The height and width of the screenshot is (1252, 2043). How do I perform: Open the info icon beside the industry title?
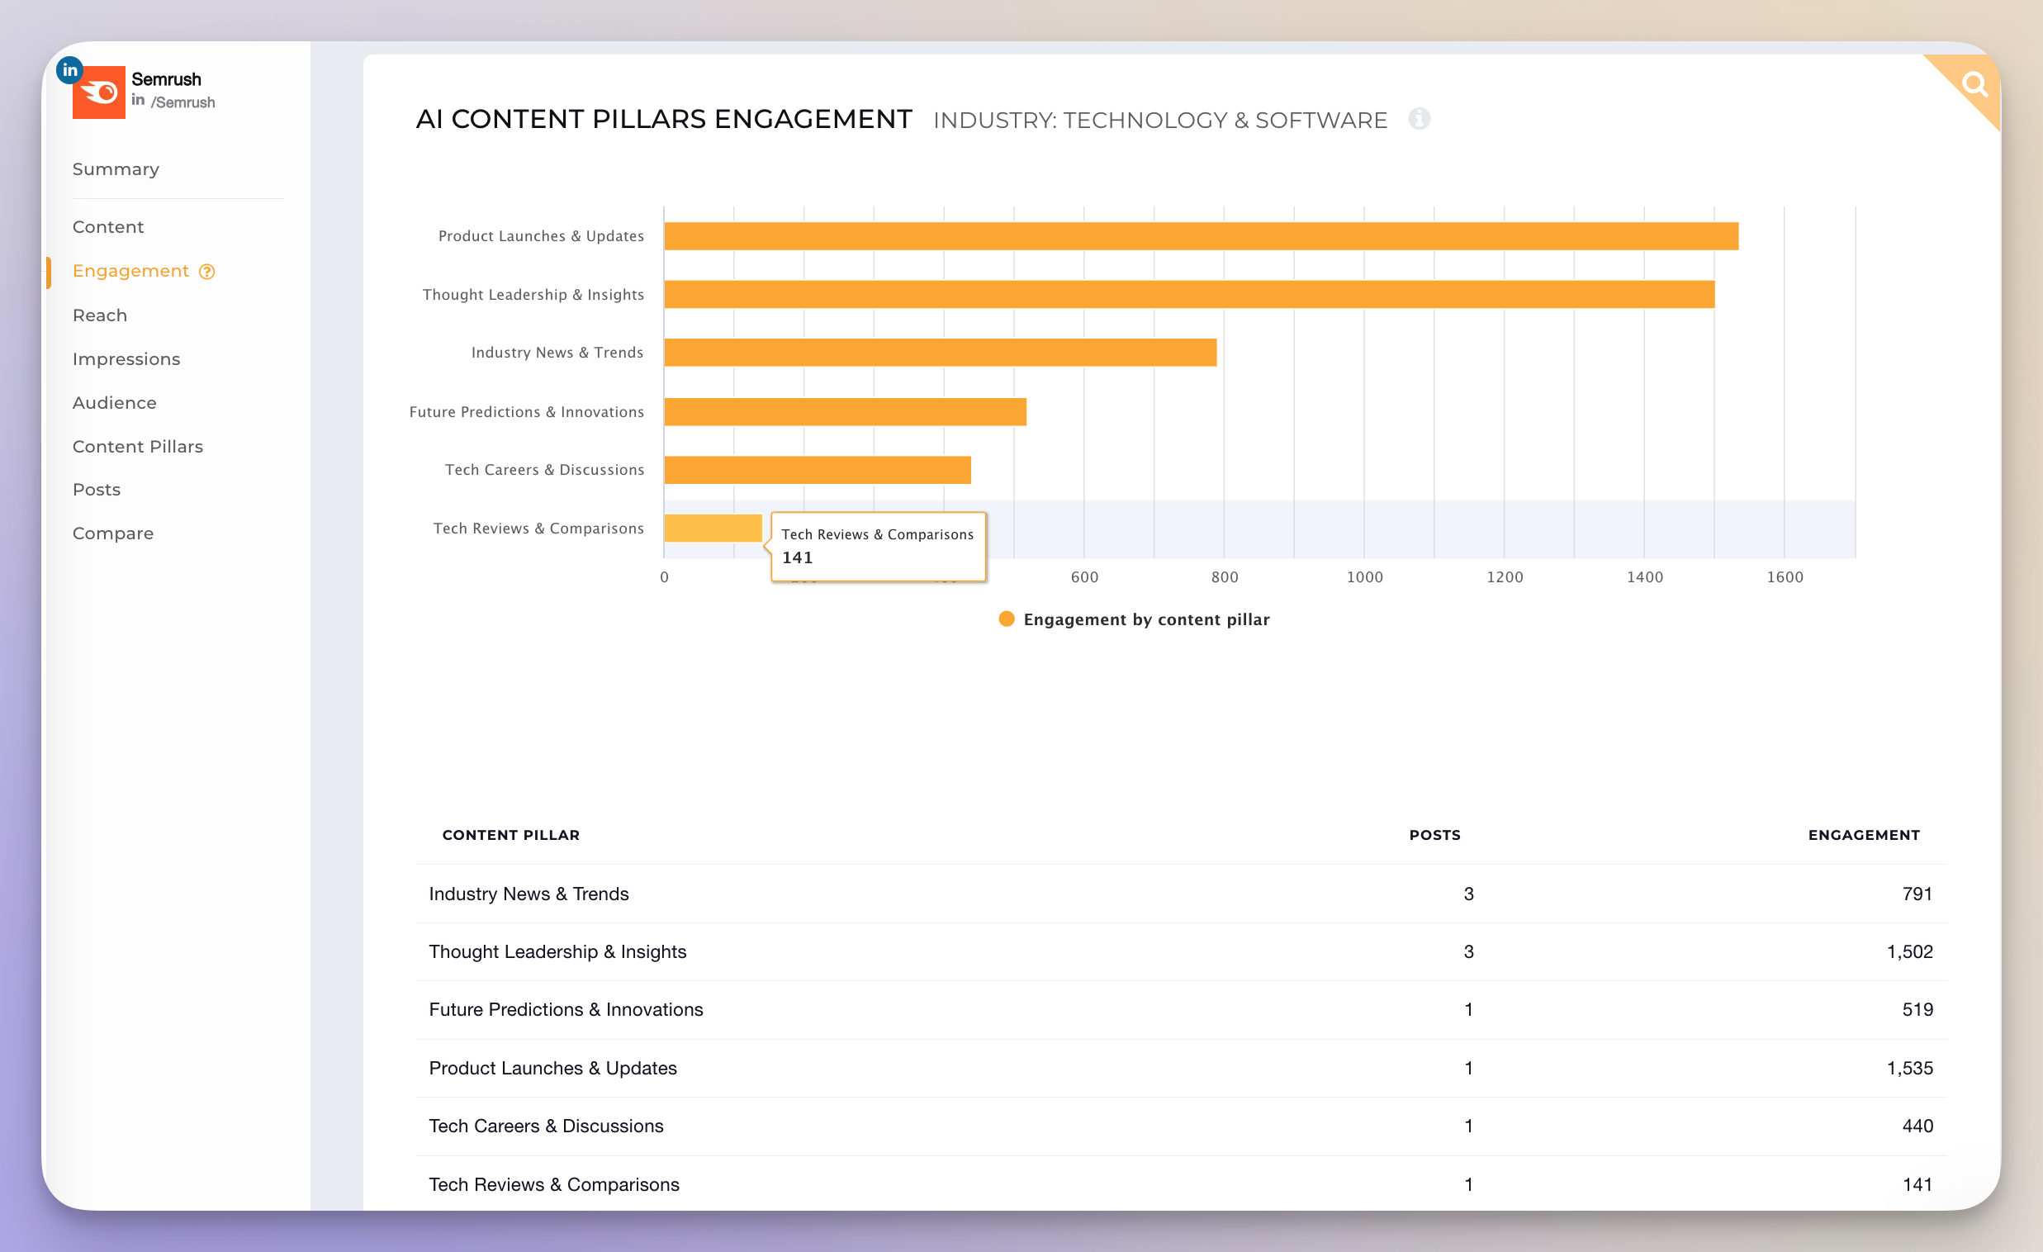1419,120
